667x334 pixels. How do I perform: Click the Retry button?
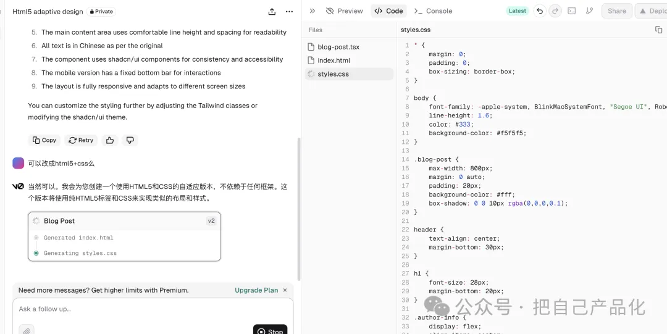(81, 140)
